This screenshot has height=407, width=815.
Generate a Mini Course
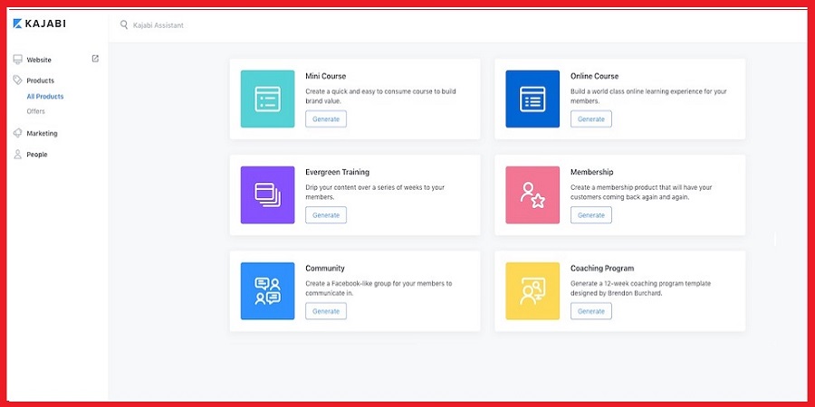pyautogui.click(x=326, y=118)
